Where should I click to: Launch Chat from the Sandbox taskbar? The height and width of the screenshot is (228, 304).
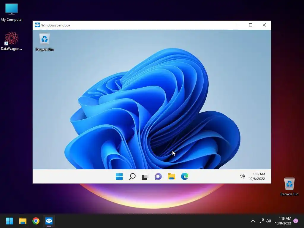coord(158,176)
